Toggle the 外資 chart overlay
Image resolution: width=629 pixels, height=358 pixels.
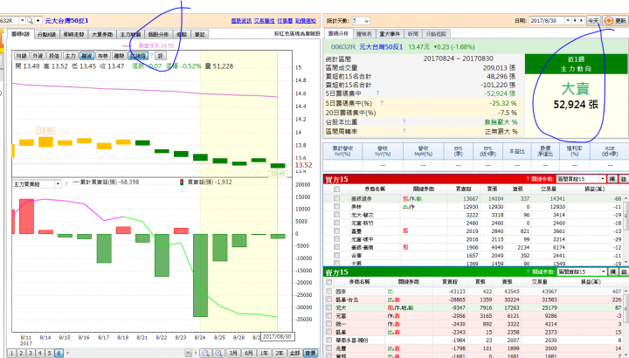click(x=38, y=56)
